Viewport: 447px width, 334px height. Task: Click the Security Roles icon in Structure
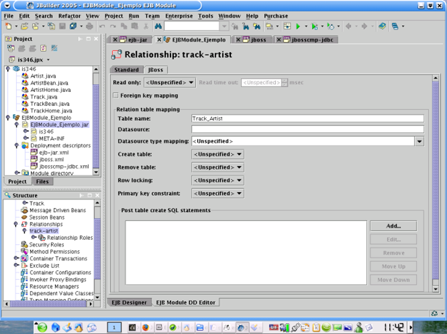click(x=24, y=245)
